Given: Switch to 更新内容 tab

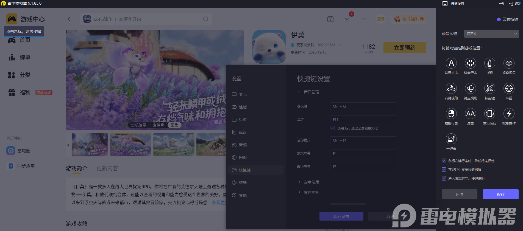Looking at the screenshot, I should pyautogui.click(x=107, y=168).
